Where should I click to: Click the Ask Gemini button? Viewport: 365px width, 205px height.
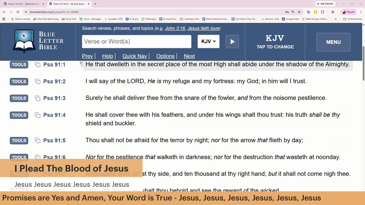325,4
